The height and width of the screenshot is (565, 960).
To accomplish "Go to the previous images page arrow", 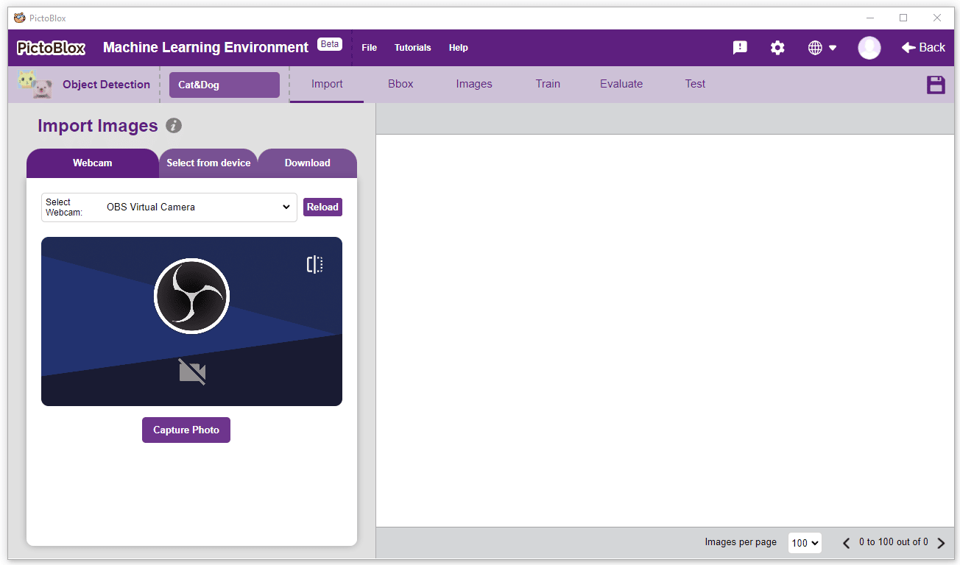I will point(847,544).
